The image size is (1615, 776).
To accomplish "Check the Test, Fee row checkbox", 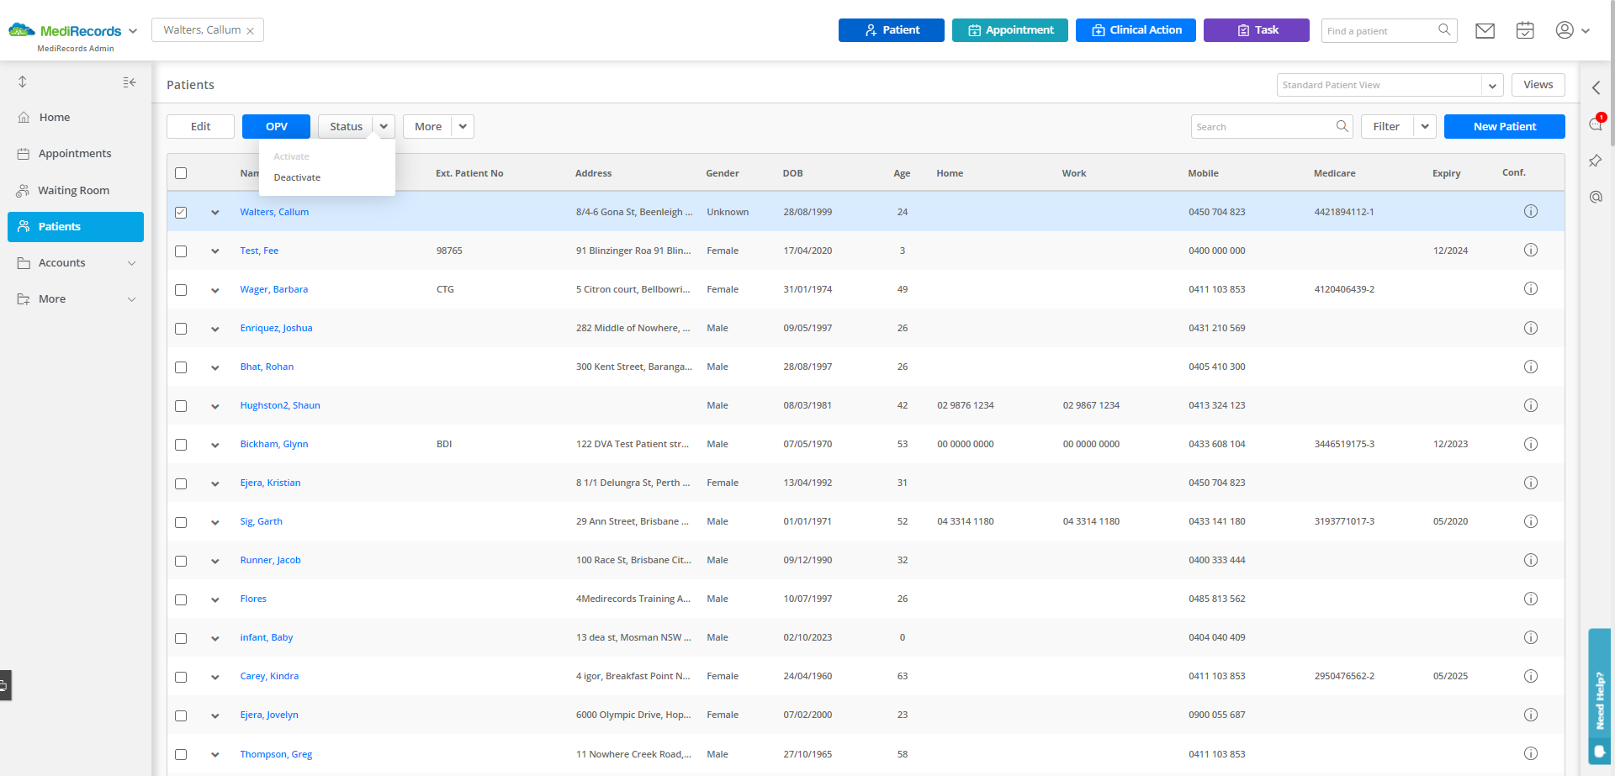I will pyautogui.click(x=181, y=251).
